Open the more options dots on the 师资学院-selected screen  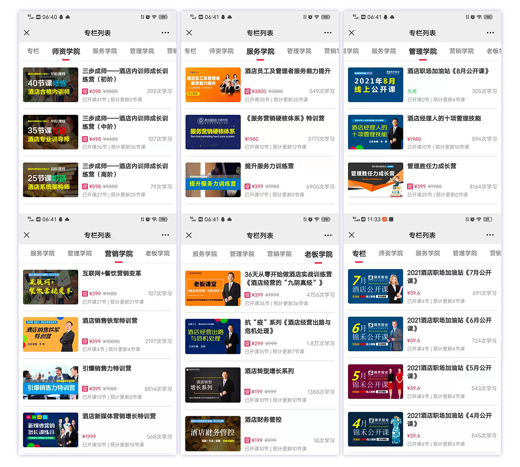click(x=166, y=33)
